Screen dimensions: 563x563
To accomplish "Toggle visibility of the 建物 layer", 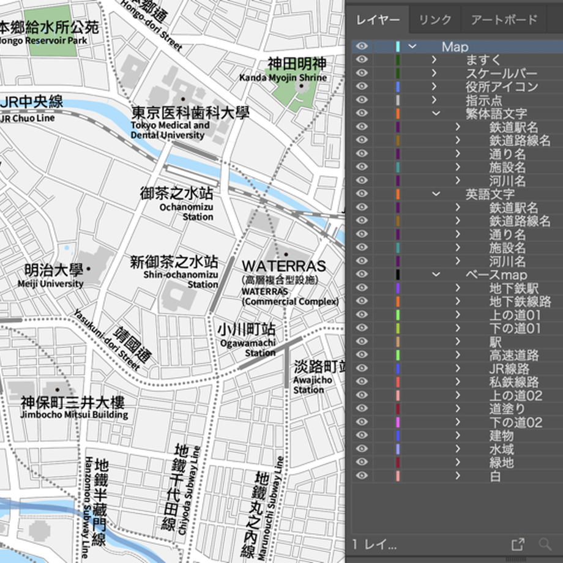I will click(x=362, y=436).
